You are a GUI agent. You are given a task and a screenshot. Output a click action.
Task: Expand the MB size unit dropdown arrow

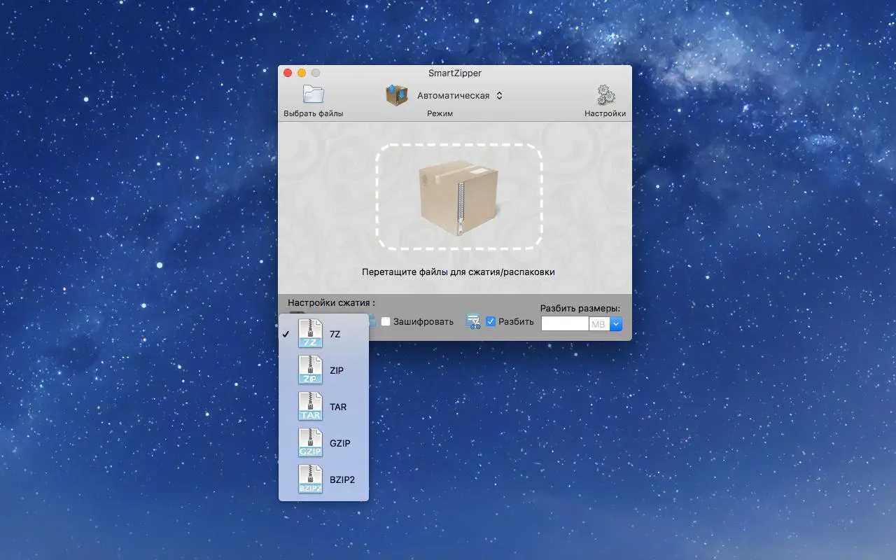point(615,324)
